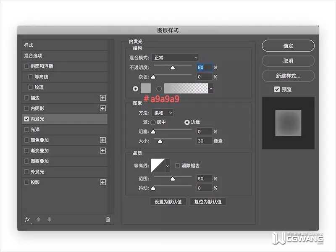Click 复位为默认值 button
Viewport: 336px width, 252px height.
(x=208, y=202)
